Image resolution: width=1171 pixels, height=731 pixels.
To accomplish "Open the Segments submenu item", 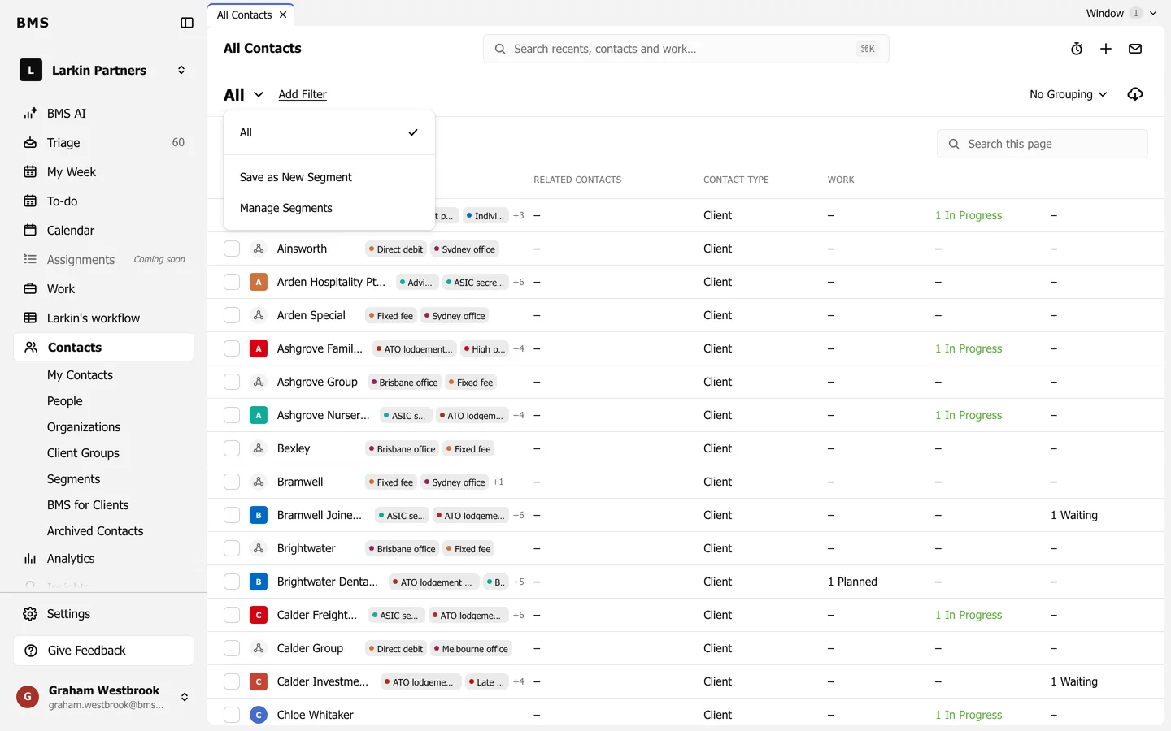I will 74,479.
